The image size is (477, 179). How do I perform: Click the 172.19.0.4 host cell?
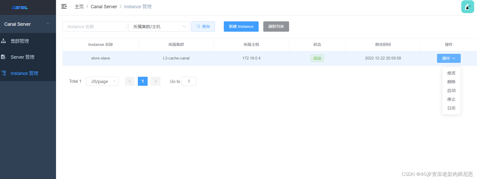click(251, 58)
